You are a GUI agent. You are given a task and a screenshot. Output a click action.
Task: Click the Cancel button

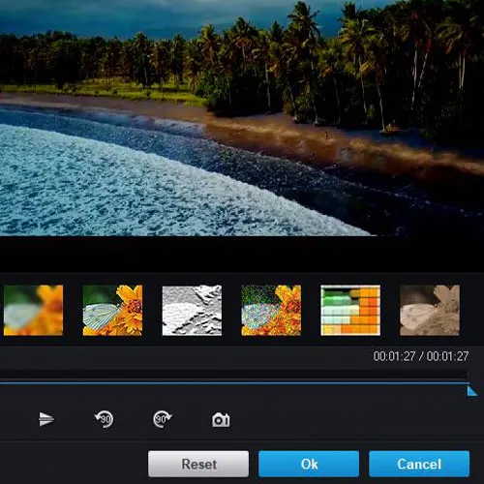(x=419, y=464)
